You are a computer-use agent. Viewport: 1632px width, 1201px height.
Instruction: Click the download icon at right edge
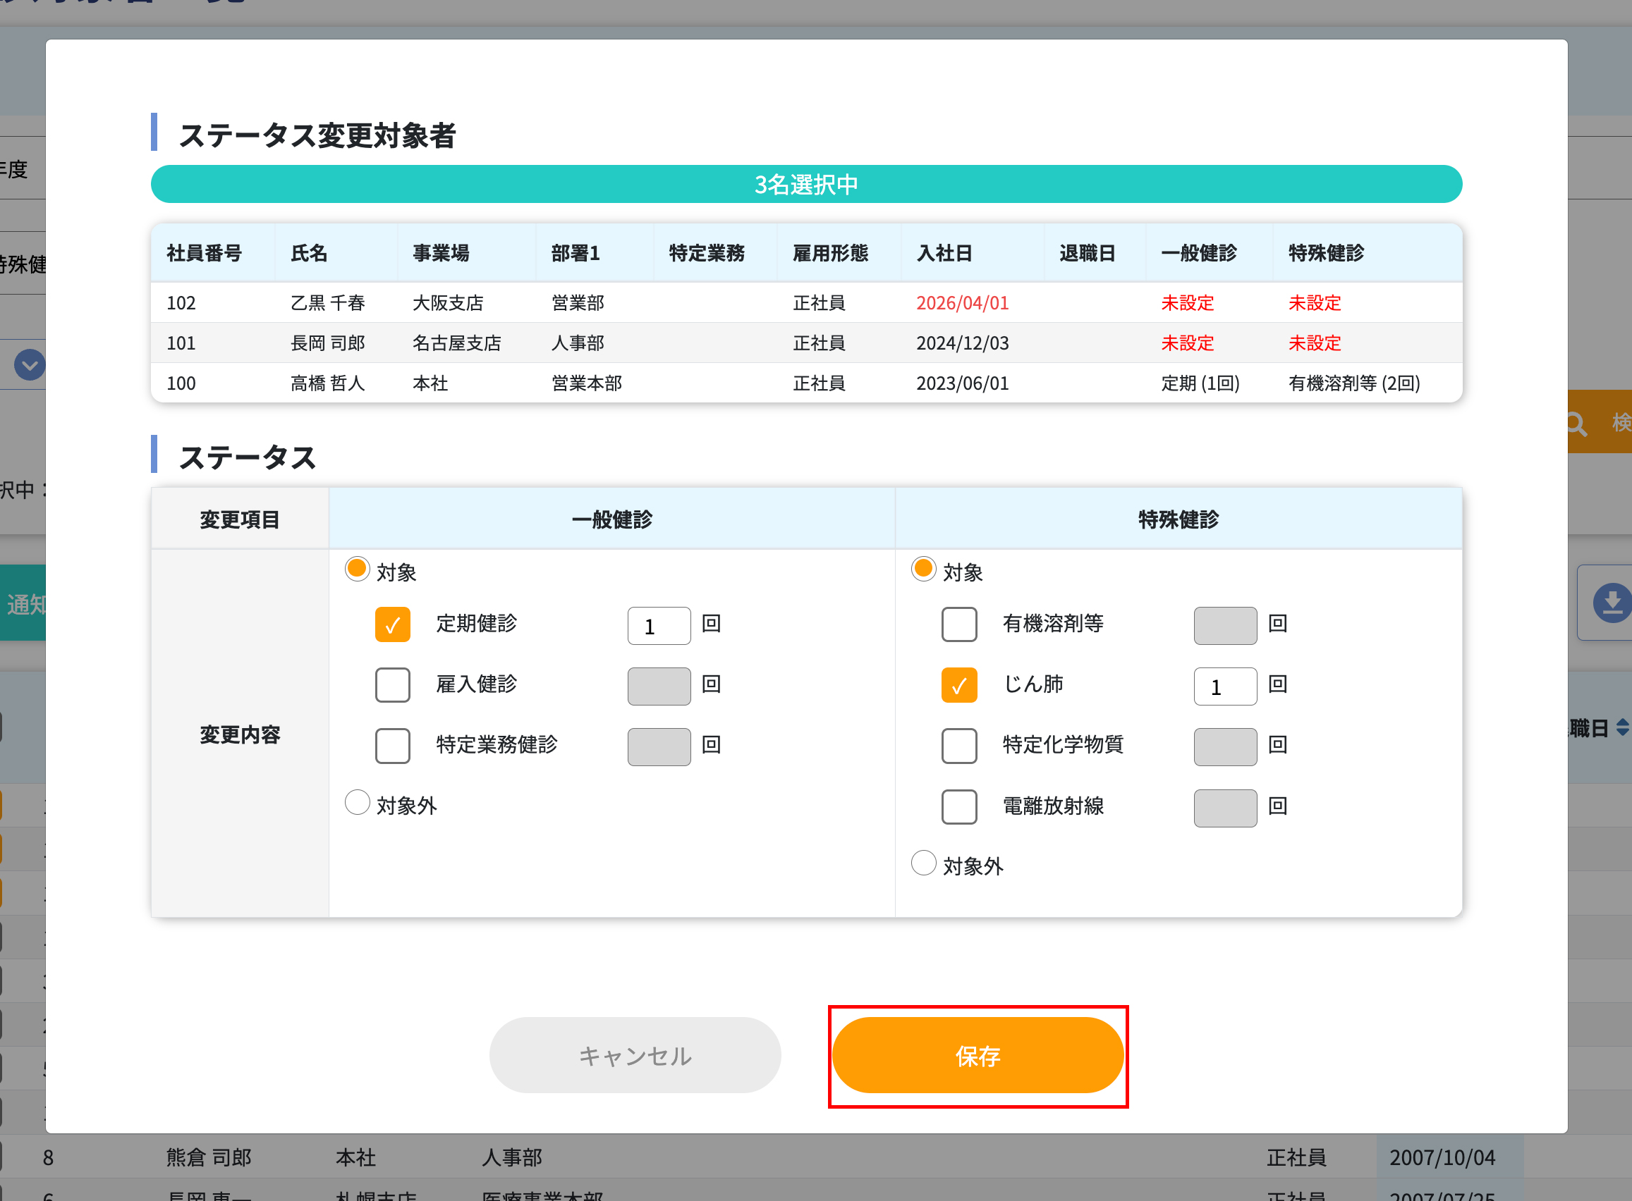click(1612, 603)
